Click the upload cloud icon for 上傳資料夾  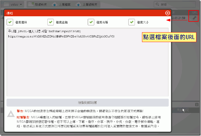coord(77,5)
